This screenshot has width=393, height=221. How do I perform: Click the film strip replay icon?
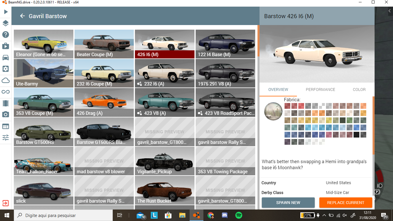coord(5,103)
